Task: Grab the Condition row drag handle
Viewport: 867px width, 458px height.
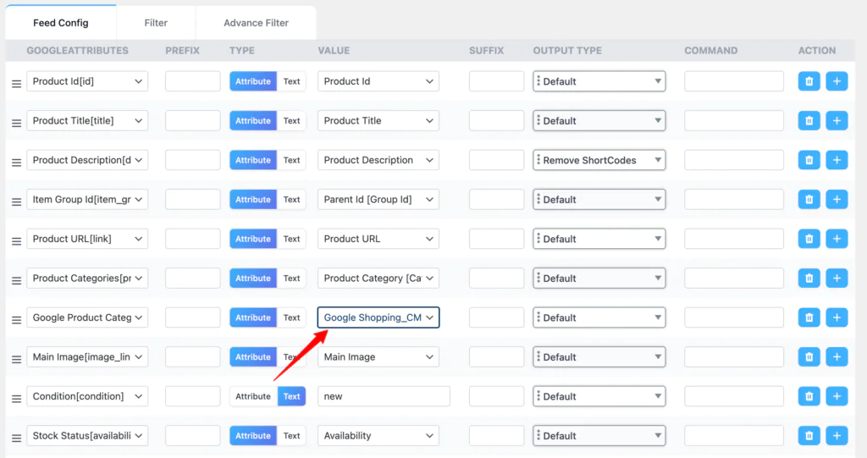Action: tap(17, 399)
